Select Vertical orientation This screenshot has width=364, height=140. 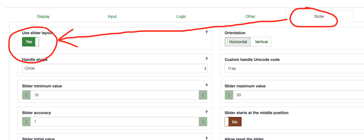coord(261,42)
